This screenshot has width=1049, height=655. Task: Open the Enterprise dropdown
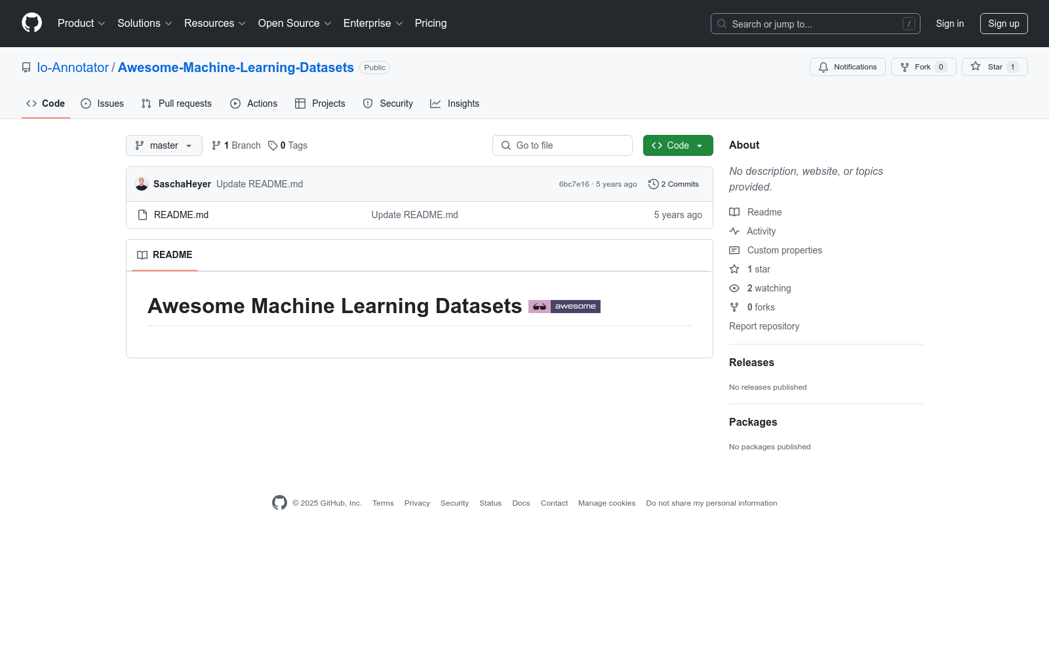[373, 23]
